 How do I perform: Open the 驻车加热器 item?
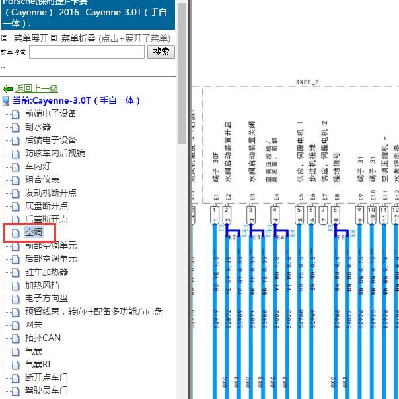coord(47,272)
